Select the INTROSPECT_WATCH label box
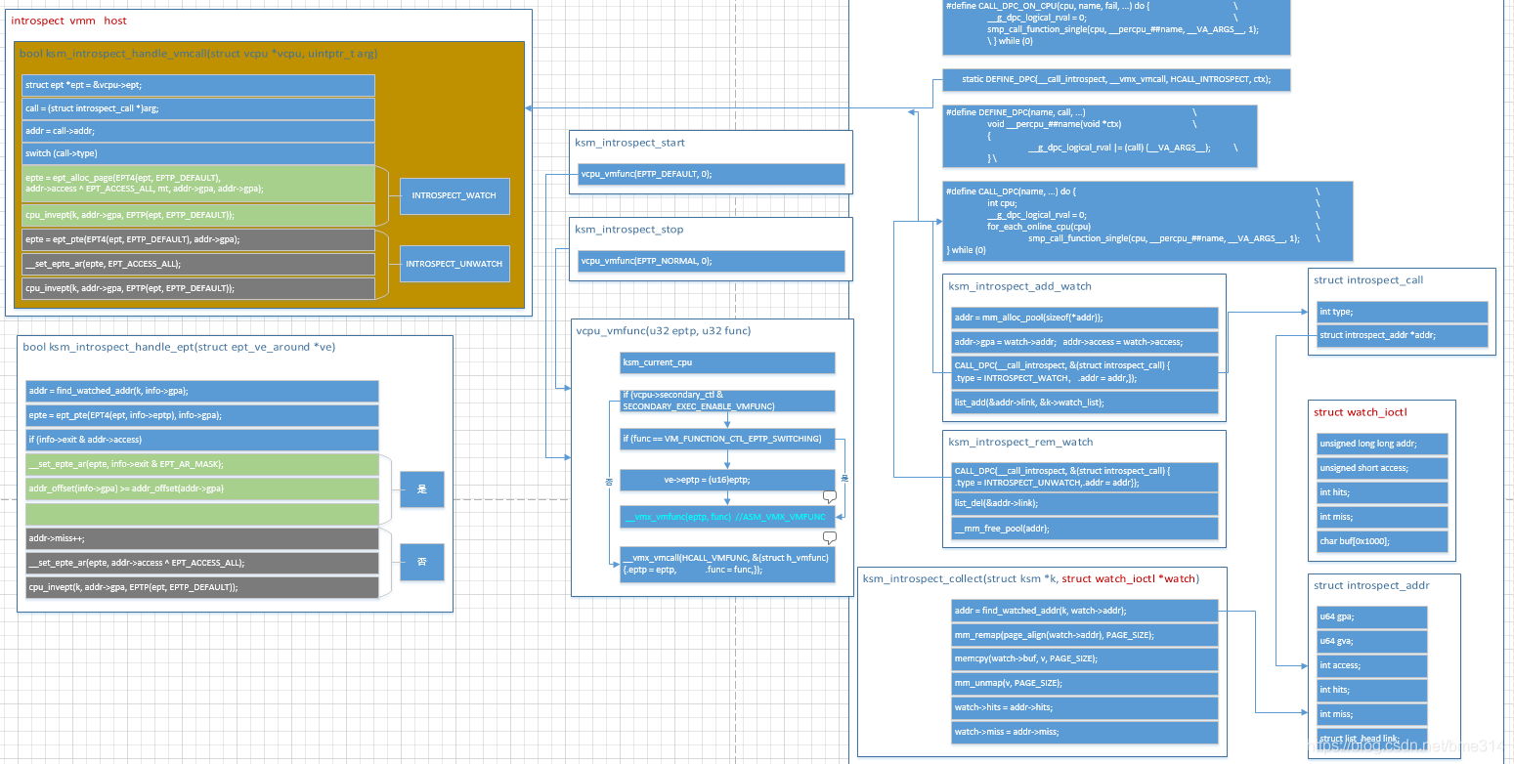Viewport: 1514px width, 764px height. [454, 195]
